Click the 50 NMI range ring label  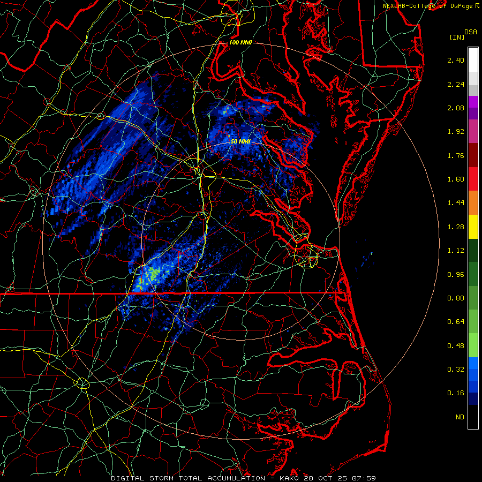pos(240,141)
